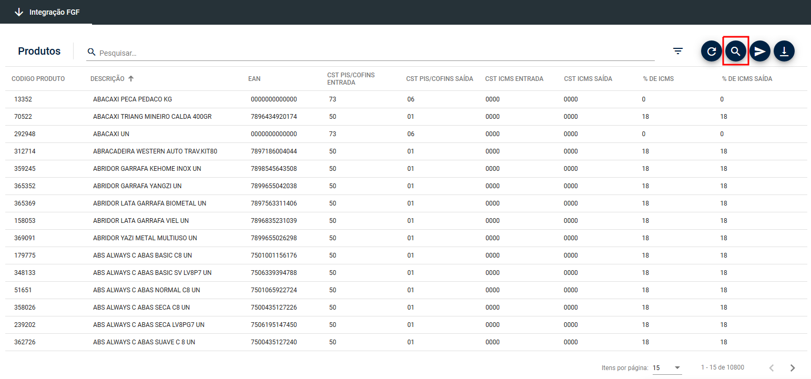
Task: Click CST PIS/COFINS SAÍDA column header
Action: (439, 79)
